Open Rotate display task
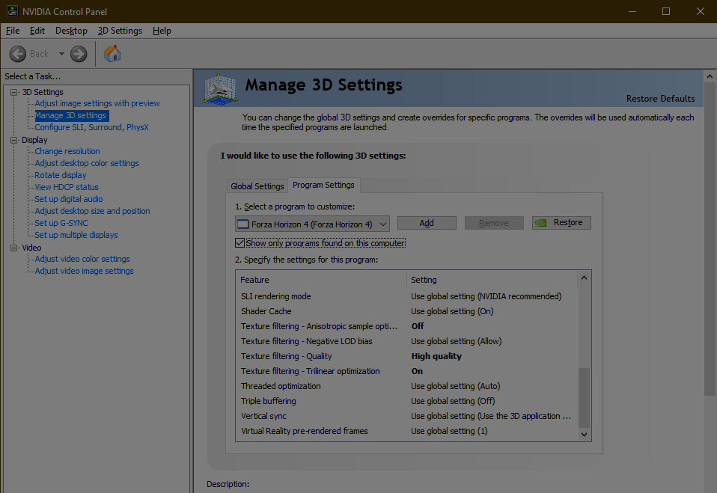The width and height of the screenshot is (717, 493). click(61, 175)
